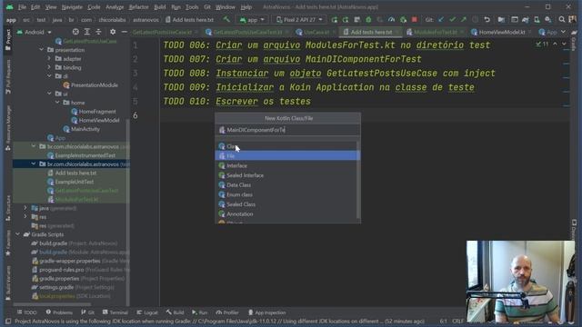Open the Pixel 2 API 27 device dropdown
Image resolution: width=582 pixels, height=327 pixels.
pos(299,20)
